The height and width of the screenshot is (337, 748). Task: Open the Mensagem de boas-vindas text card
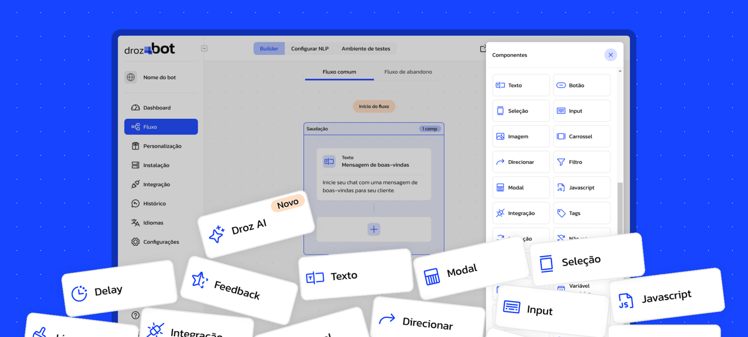tap(373, 174)
